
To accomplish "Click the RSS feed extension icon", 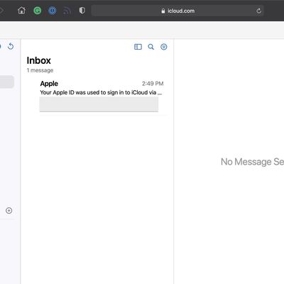I will click(x=67, y=11).
